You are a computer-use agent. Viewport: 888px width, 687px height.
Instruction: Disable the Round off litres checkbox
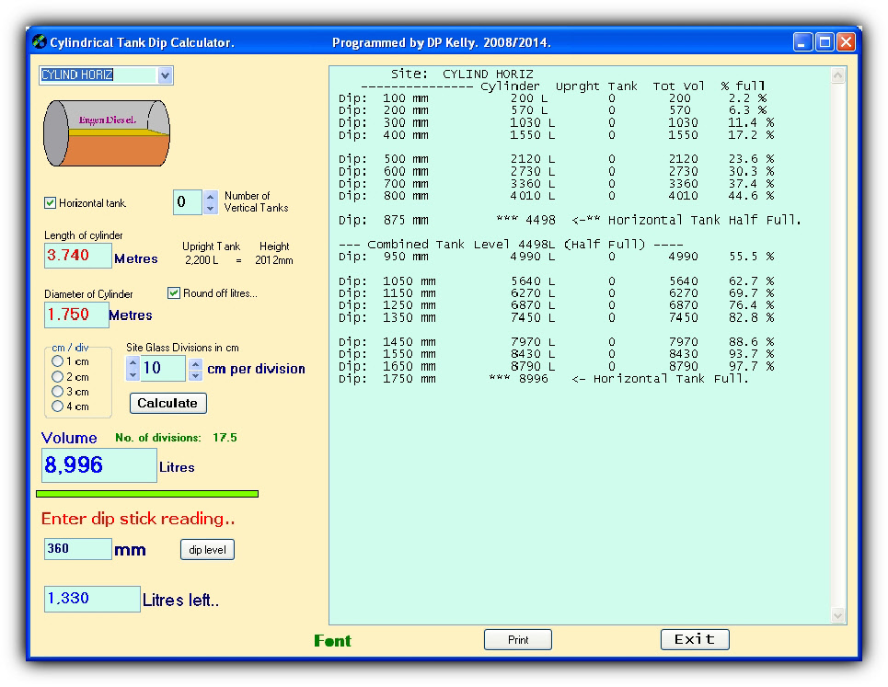click(174, 292)
